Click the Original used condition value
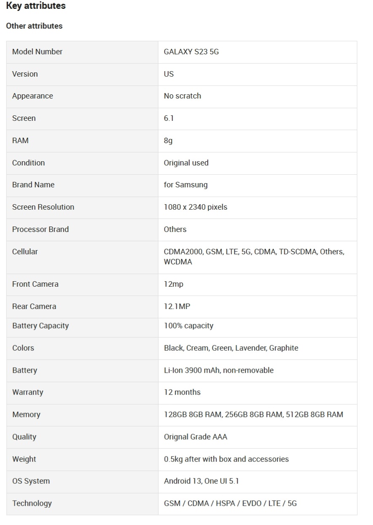The width and height of the screenshot is (373, 525). coord(186,163)
